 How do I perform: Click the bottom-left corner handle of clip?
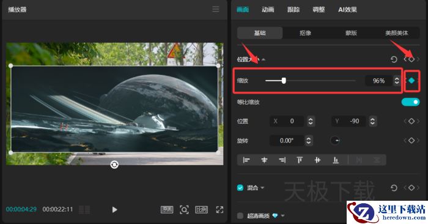10,152
